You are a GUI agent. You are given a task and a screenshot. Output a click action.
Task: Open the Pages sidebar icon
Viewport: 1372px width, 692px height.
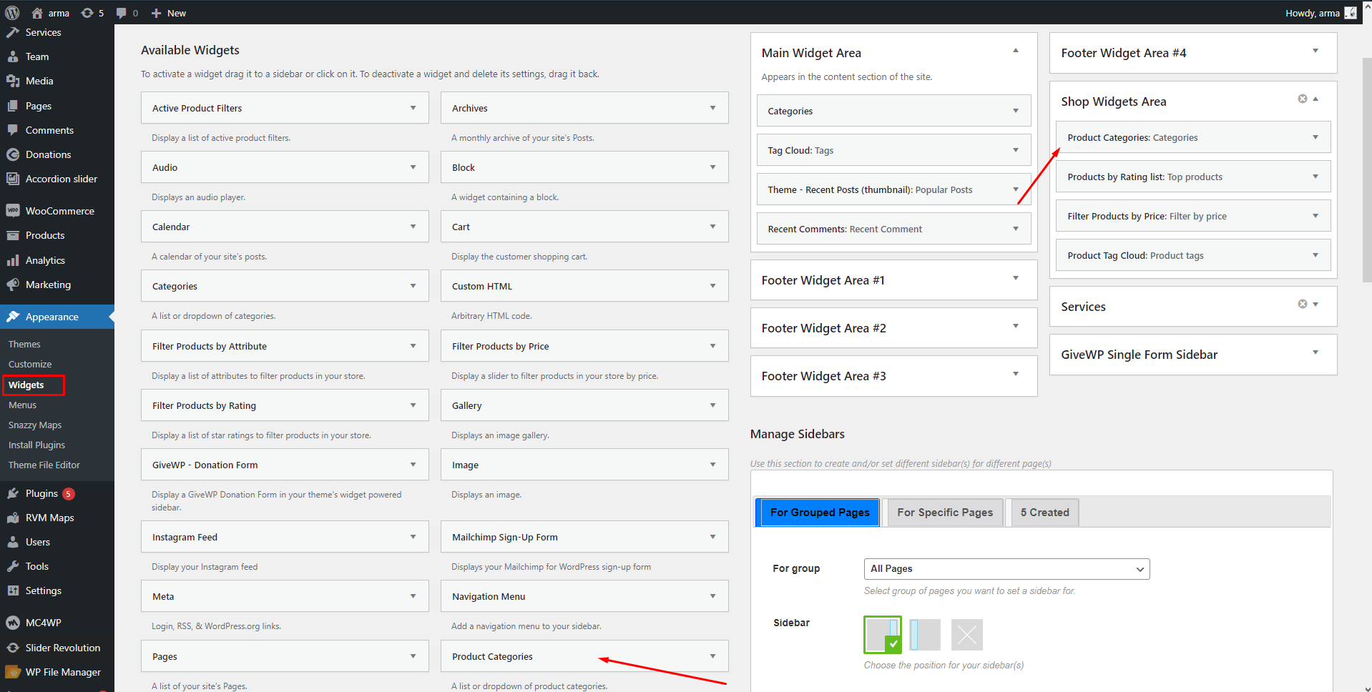click(x=13, y=106)
